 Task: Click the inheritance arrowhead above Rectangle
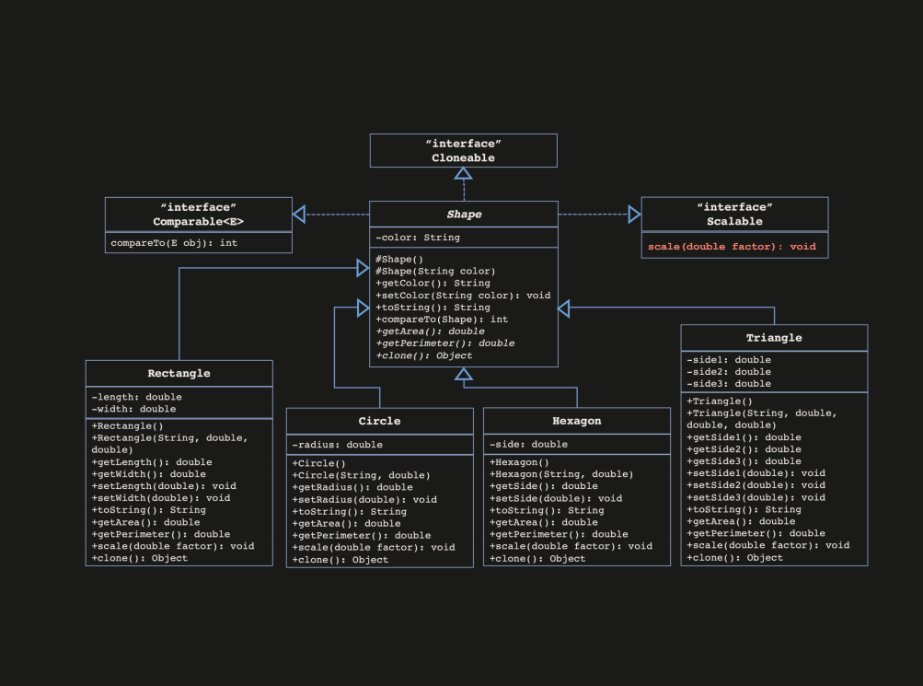pos(361,268)
